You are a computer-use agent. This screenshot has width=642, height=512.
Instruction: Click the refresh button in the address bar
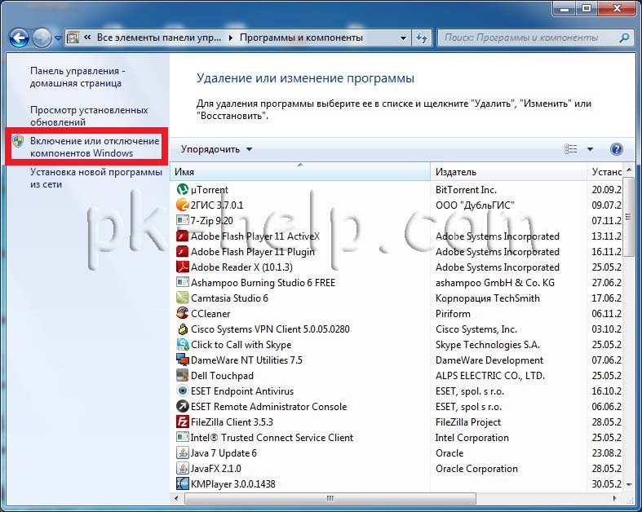pyautogui.click(x=422, y=38)
